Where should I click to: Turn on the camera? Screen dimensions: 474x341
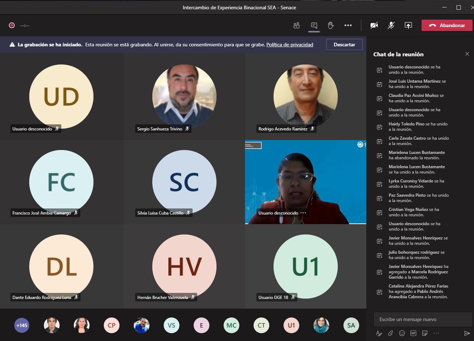click(374, 25)
